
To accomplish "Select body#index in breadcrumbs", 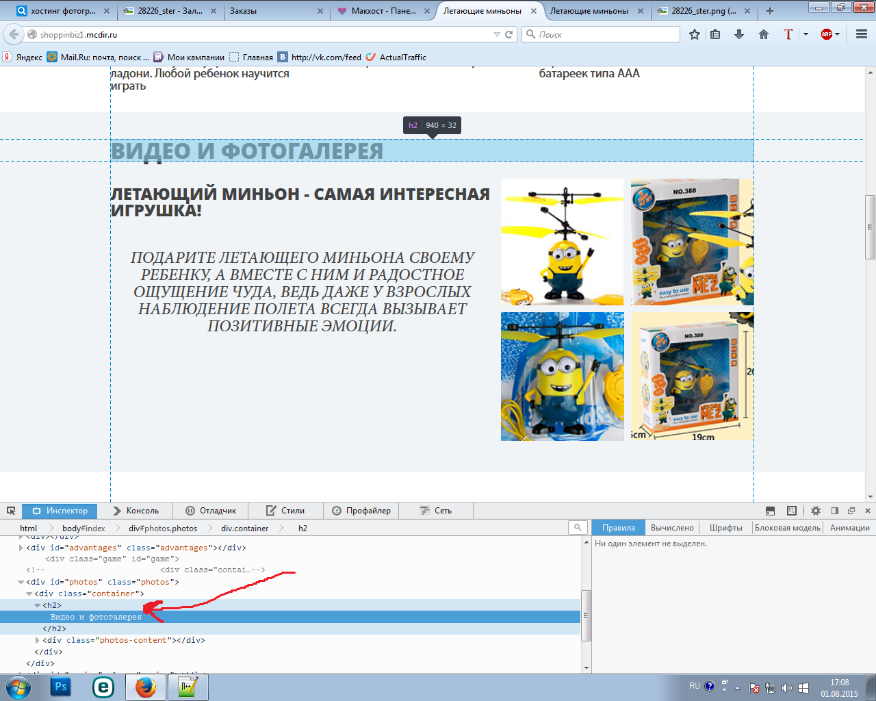I will tap(83, 528).
